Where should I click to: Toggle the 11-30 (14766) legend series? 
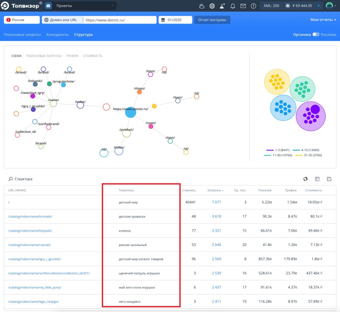pos(278,155)
